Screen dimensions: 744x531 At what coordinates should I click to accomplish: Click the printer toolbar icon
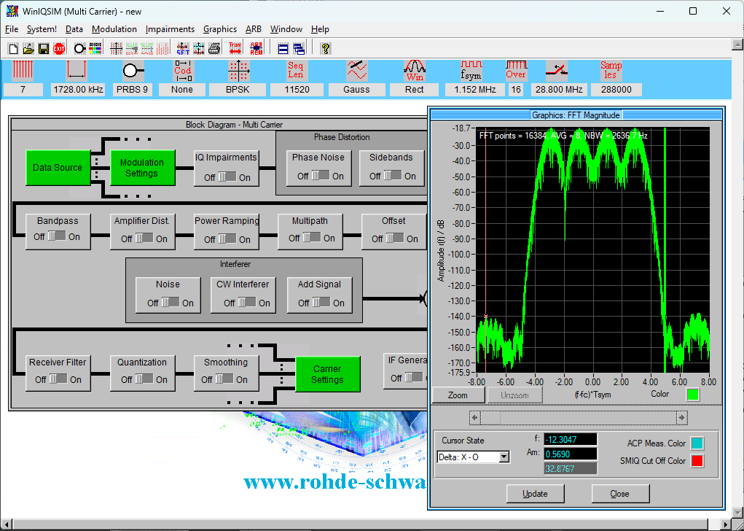click(214, 48)
